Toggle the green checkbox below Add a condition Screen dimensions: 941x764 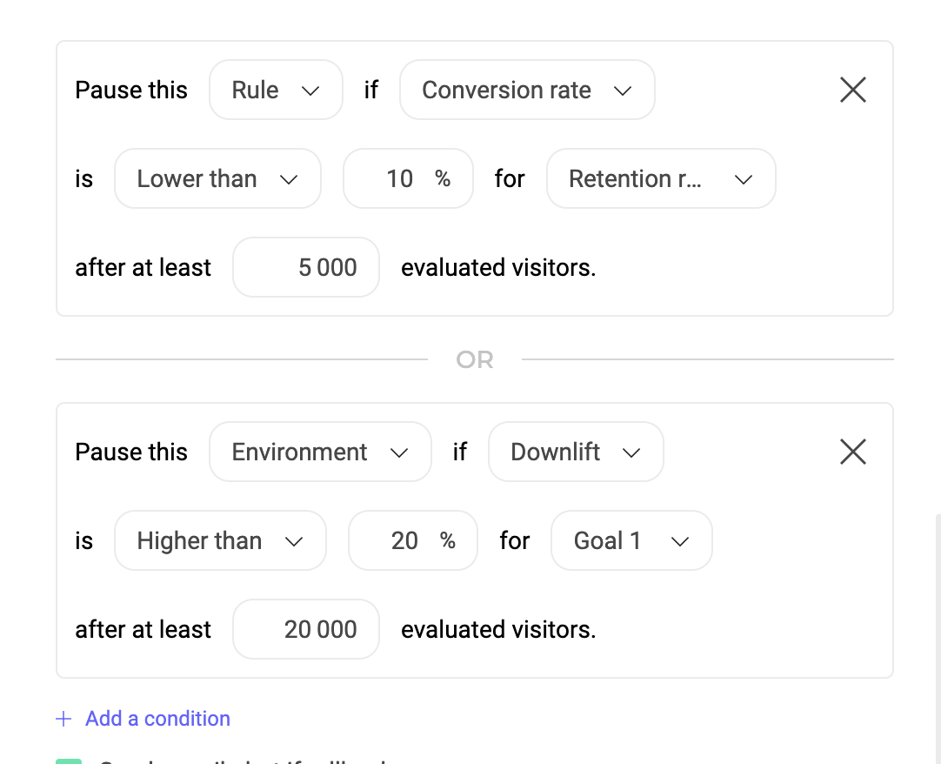(x=69, y=761)
